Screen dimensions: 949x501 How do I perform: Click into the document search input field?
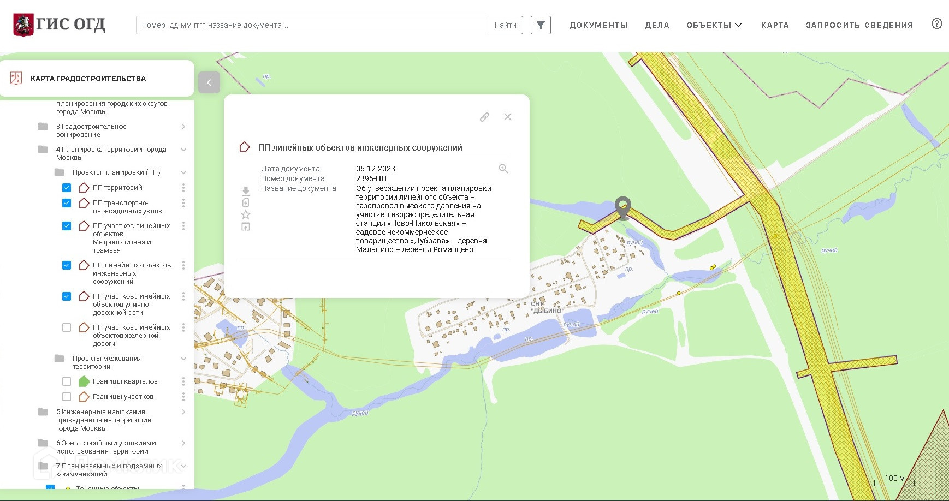pos(311,25)
